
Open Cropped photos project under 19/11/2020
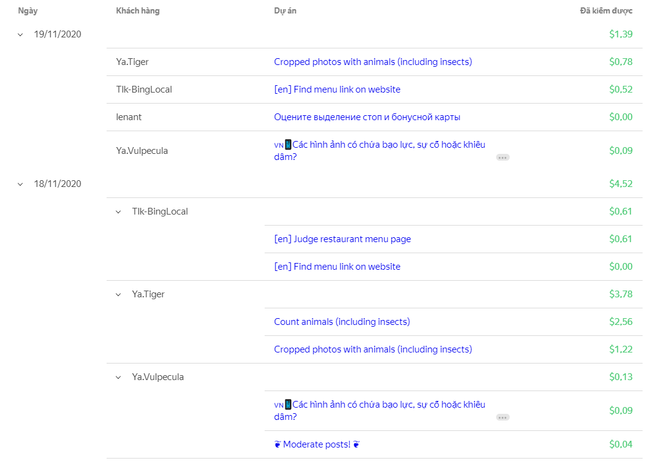pos(372,62)
